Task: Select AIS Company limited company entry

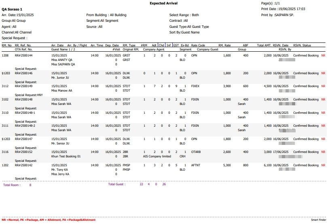Action: click(157, 156)
